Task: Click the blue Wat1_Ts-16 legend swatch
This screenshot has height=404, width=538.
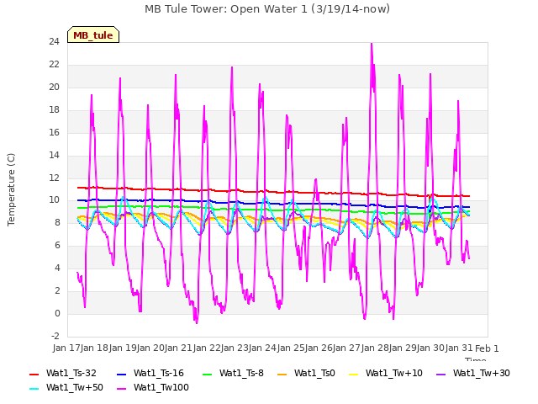Action: tap(121, 374)
